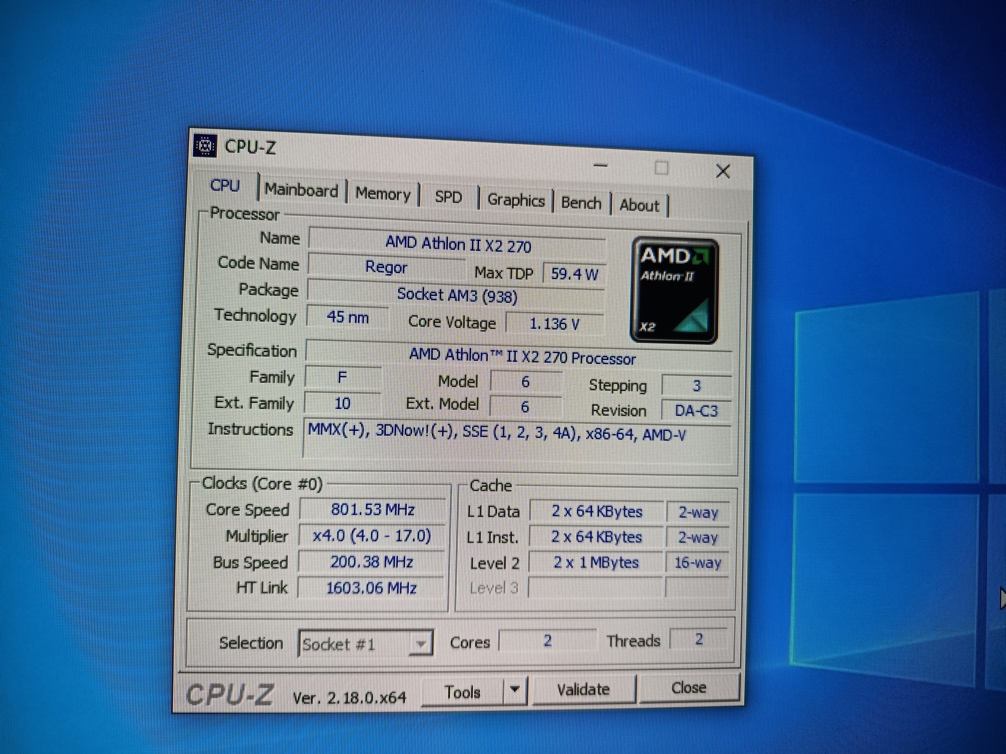This screenshot has width=1006, height=754.
Task: Click the L1 Inst. associativity '2-way'
Action: click(x=698, y=538)
